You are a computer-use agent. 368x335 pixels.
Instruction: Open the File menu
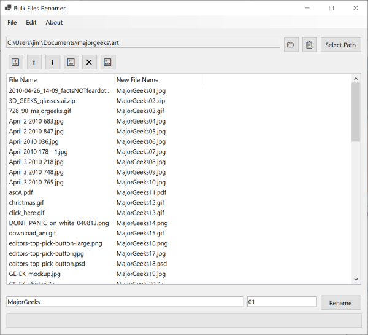click(x=12, y=22)
